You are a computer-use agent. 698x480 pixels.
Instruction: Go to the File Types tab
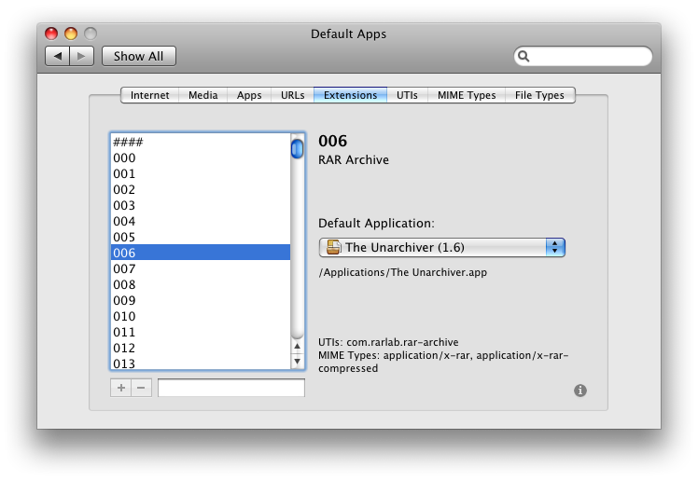pos(539,95)
